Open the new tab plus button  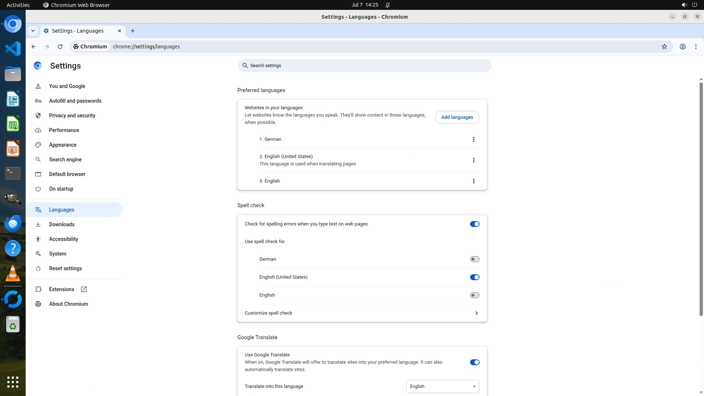pos(133,31)
